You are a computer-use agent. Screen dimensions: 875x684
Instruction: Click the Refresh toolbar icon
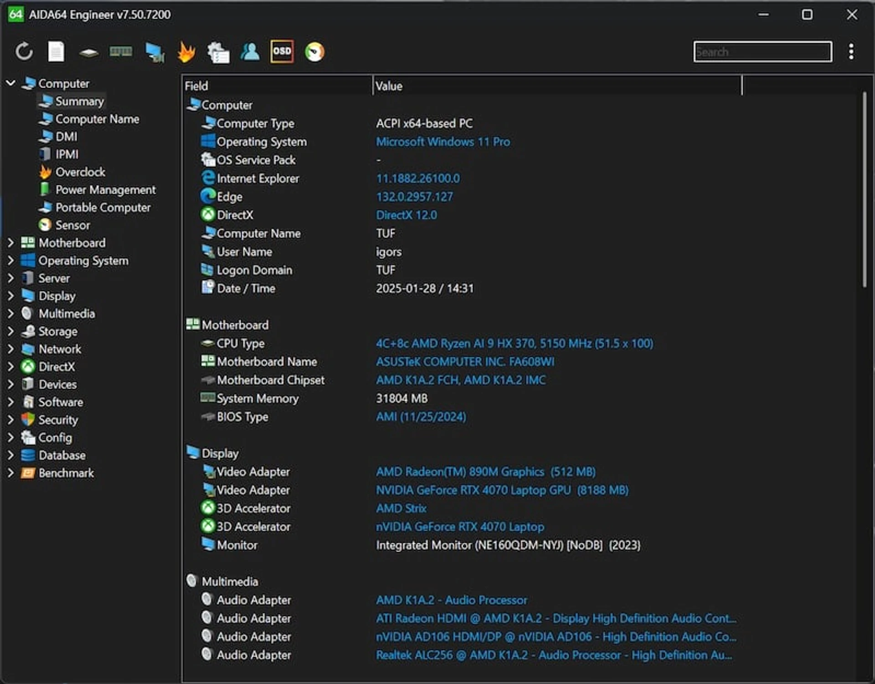24,52
